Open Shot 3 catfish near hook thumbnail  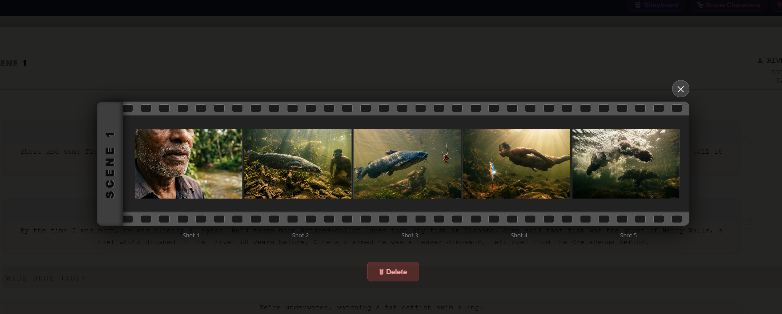tap(407, 163)
